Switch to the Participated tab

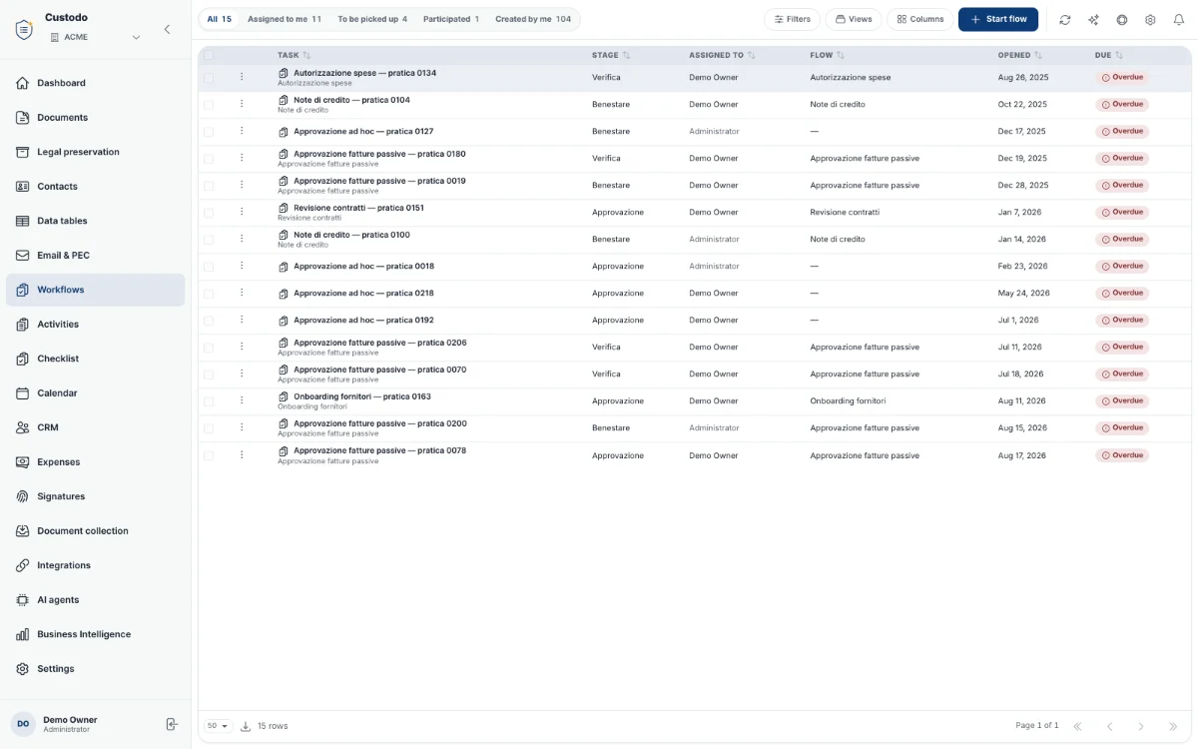(x=451, y=19)
